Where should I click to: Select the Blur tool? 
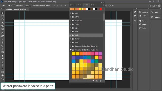[3, 56]
